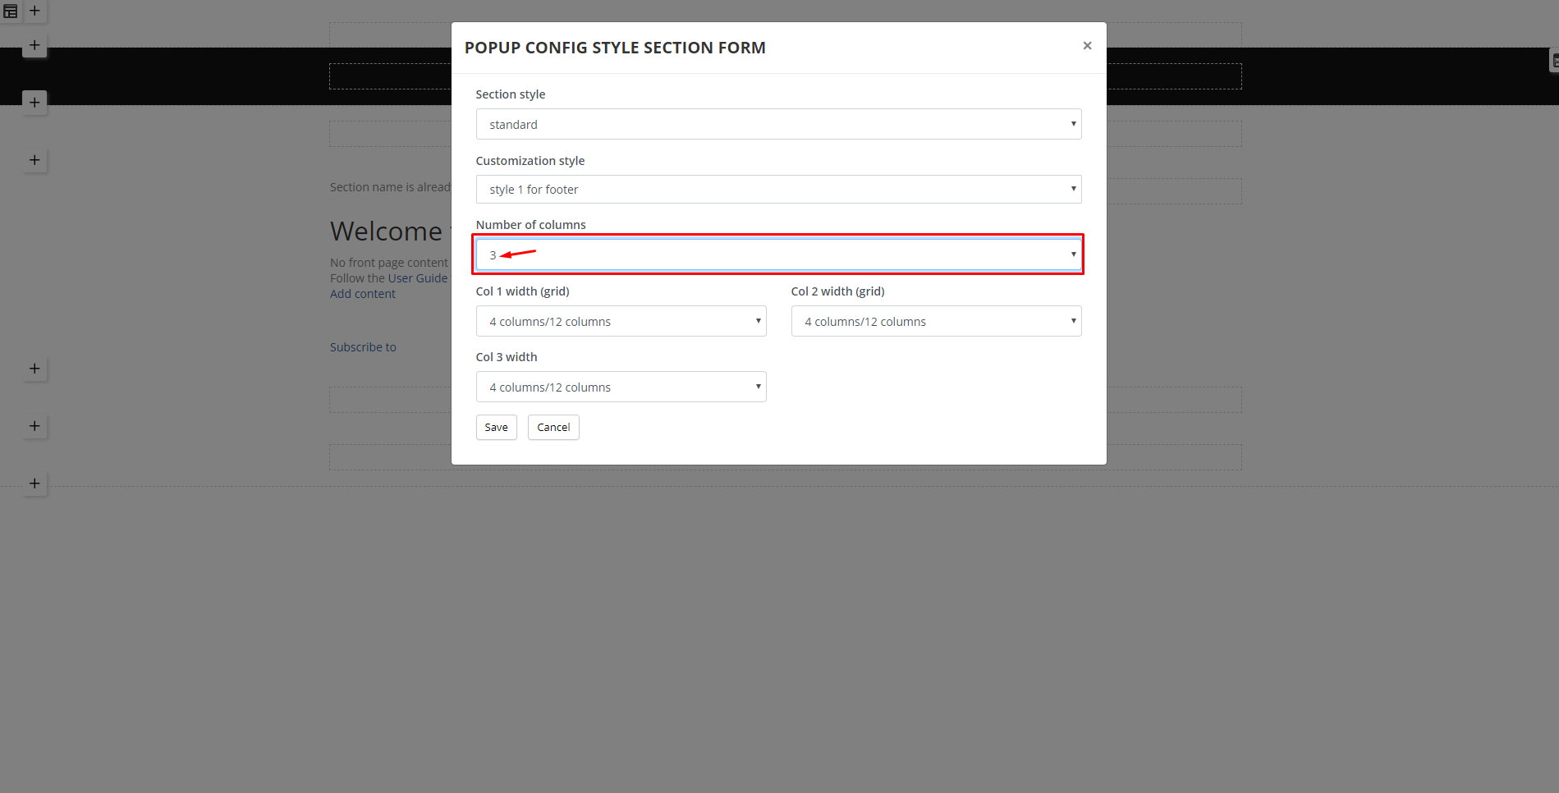The image size is (1559, 793).
Task: Click the Save button
Action: click(496, 427)
